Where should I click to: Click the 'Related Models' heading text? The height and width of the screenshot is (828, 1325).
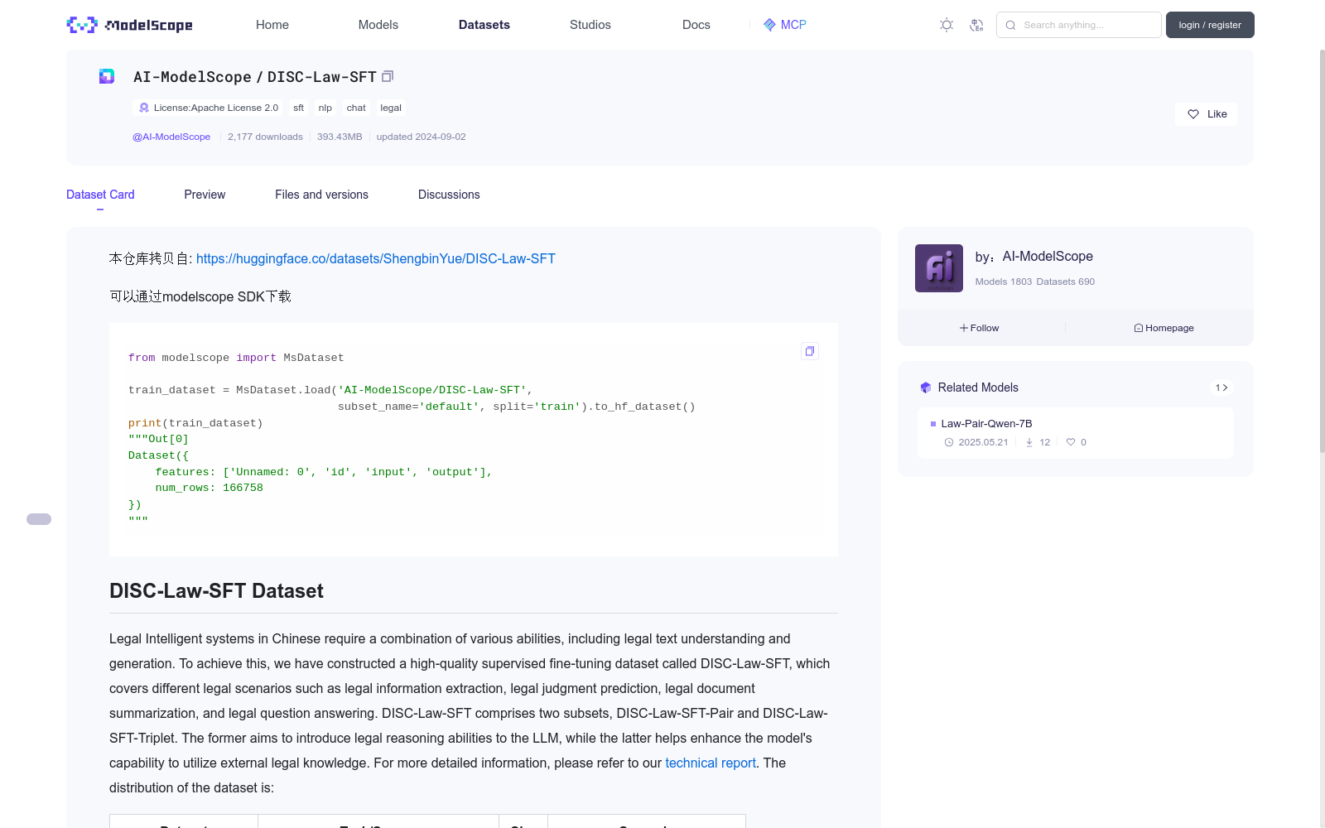[x=978, y=388]
